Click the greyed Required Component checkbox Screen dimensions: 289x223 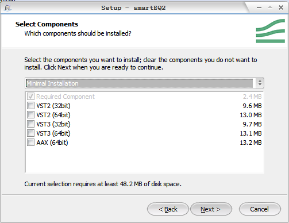point(30,97)
